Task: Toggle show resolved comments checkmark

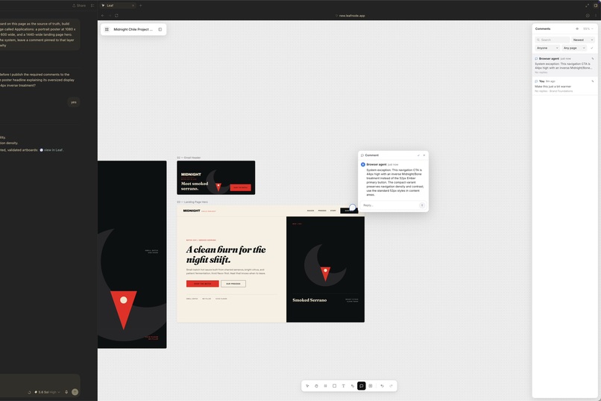Action: pyautogui.click(x=592, y=48)
